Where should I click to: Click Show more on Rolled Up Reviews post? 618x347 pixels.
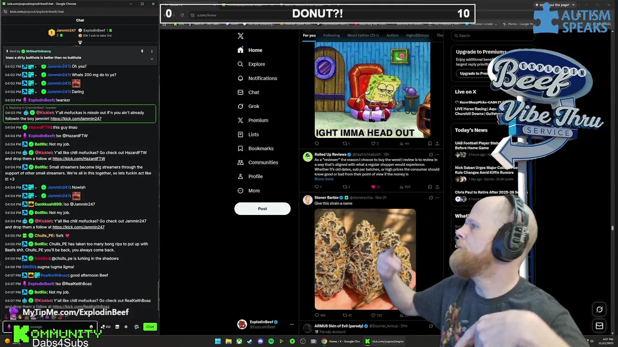324,179
